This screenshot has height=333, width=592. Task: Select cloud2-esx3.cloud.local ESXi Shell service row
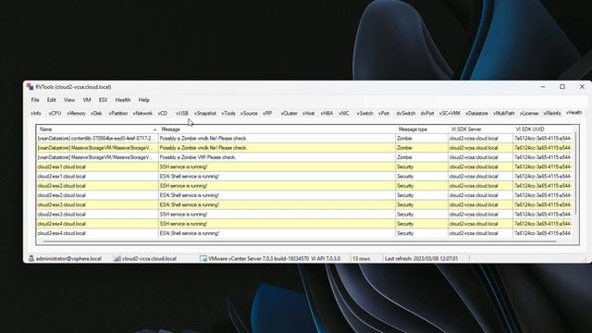(x=305, y=204)
